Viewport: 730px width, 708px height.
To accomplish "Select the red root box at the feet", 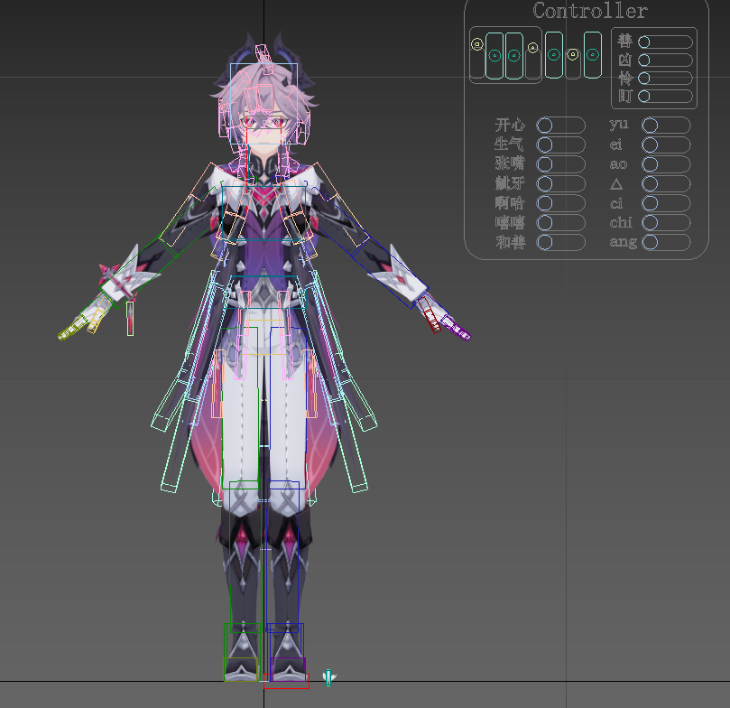I will pyautogui.click(x=286, y=681).
